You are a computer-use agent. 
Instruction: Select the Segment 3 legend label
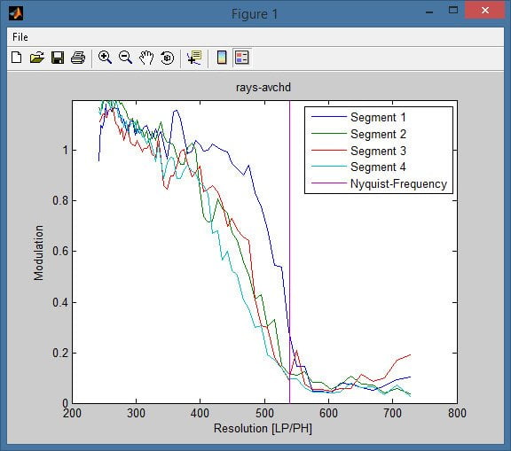click(378, 151)
